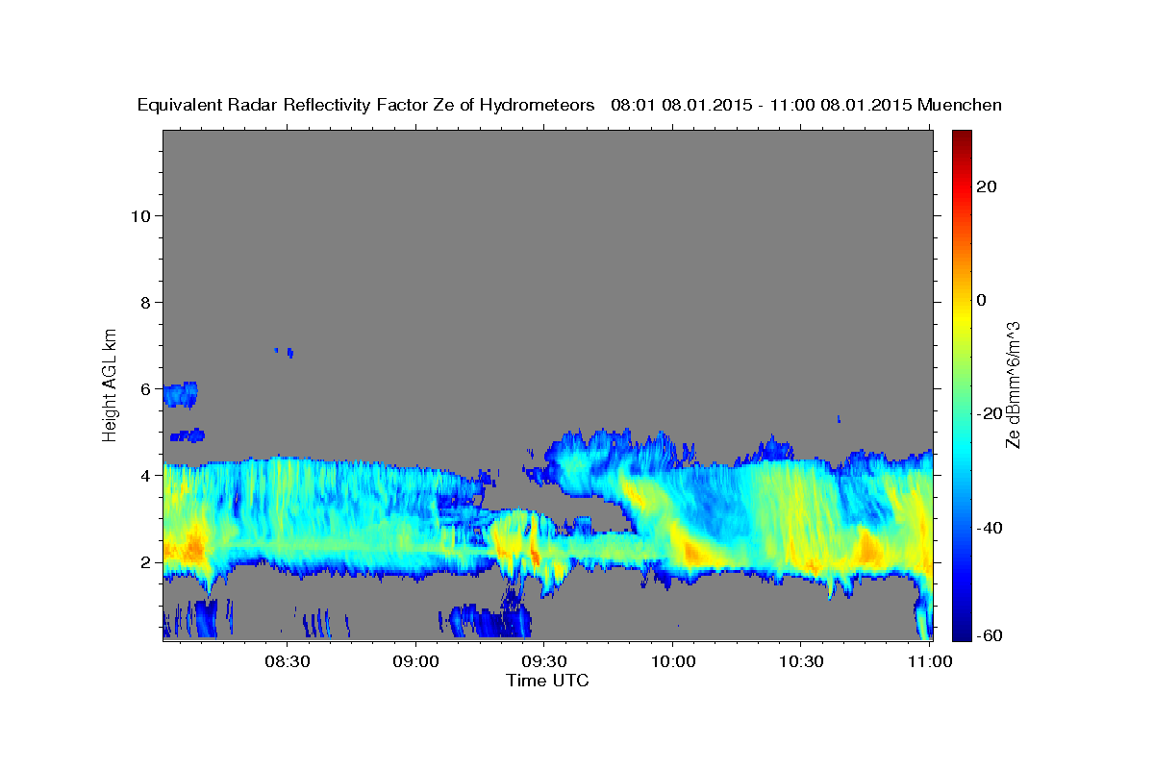Click the height tick label '4'

(x=145, y=475)
